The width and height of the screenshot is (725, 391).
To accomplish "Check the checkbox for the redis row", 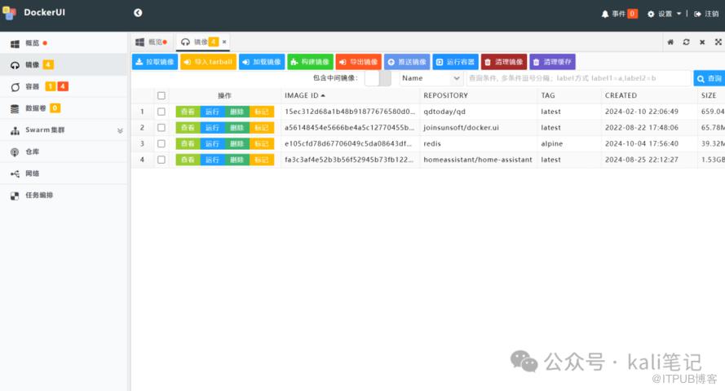I will (x=161, y=144).
